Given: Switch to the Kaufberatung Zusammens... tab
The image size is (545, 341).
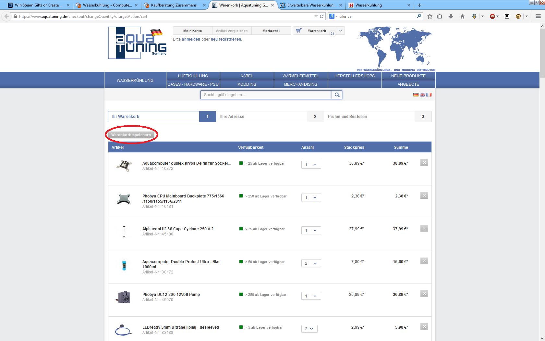Looking at the screenshot, I should 175,5.
